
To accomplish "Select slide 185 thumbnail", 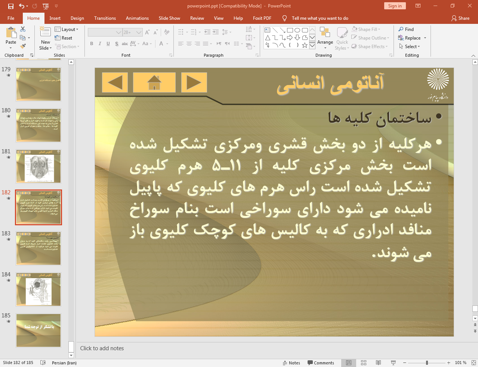I will (x=38, y=330).
